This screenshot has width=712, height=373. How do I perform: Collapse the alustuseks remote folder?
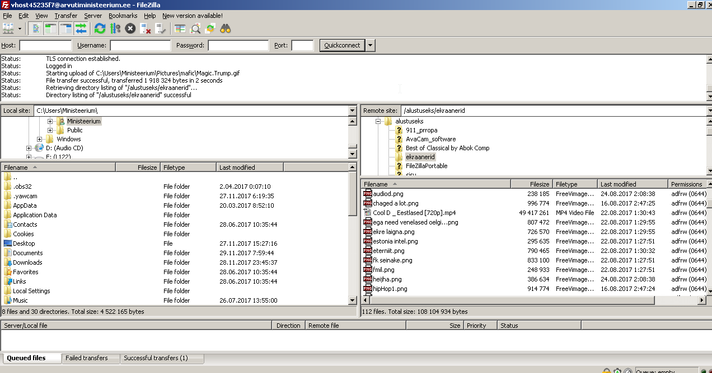pos(378,121)
